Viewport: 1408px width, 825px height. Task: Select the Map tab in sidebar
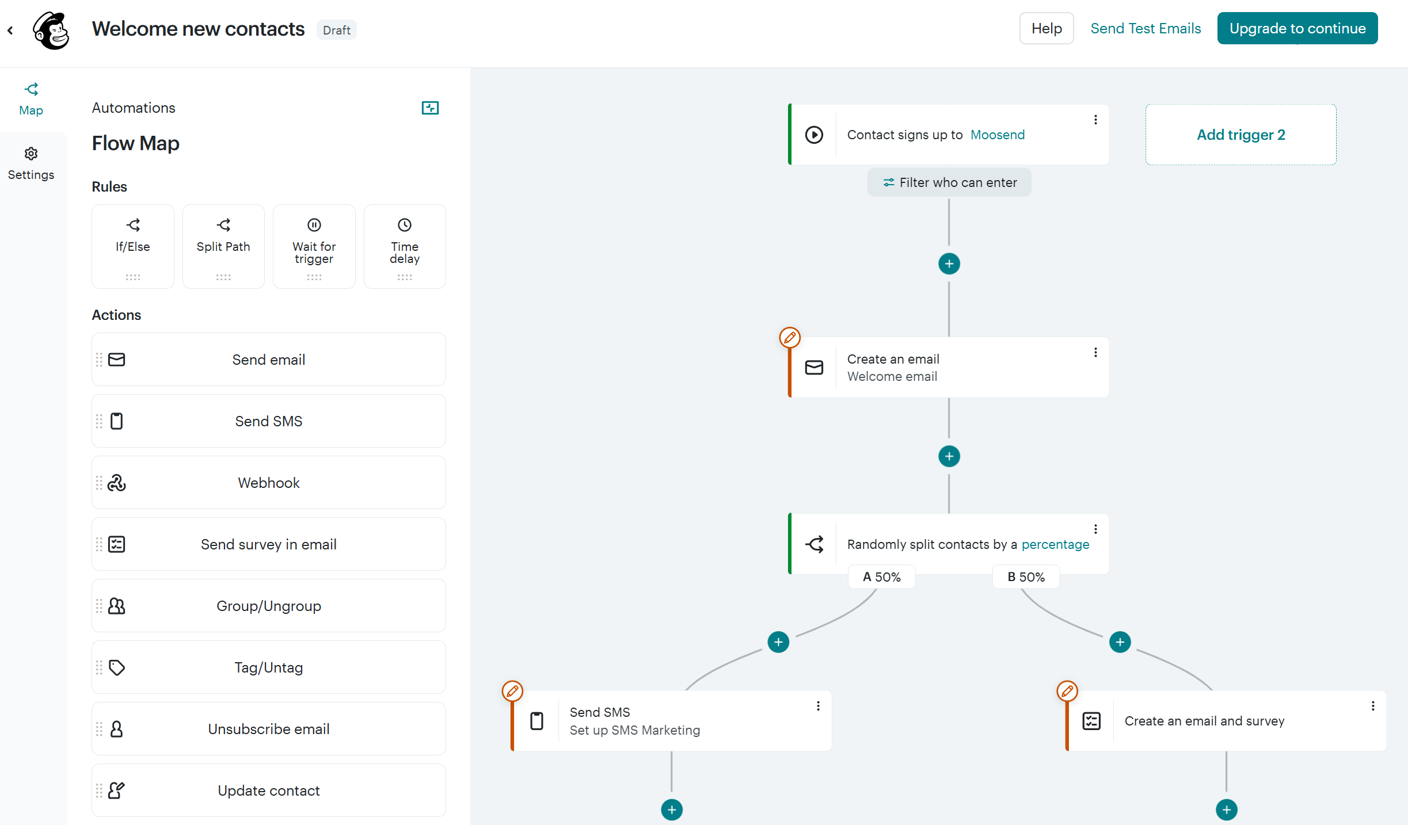point(31,98)
